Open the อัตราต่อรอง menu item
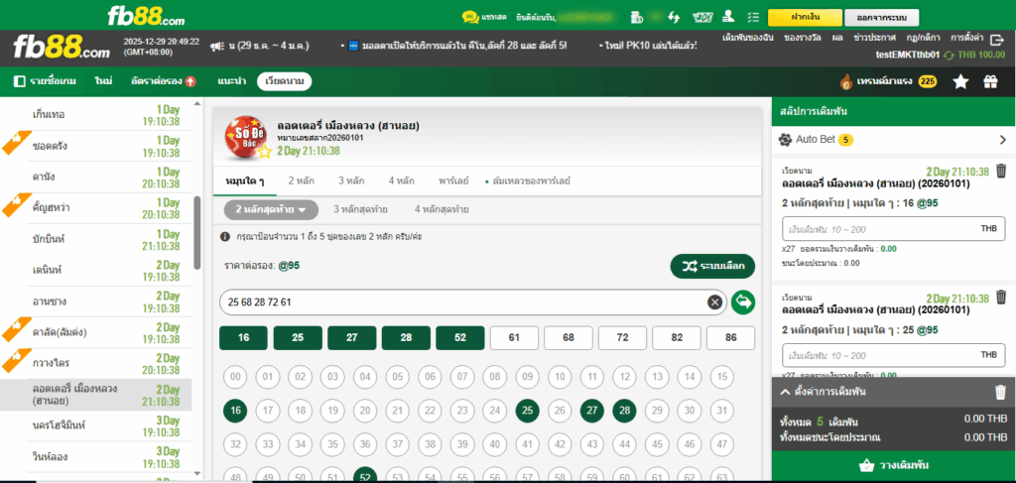Screen dimensions: 1016x483 pyautogui.click(x=162, y=81)
